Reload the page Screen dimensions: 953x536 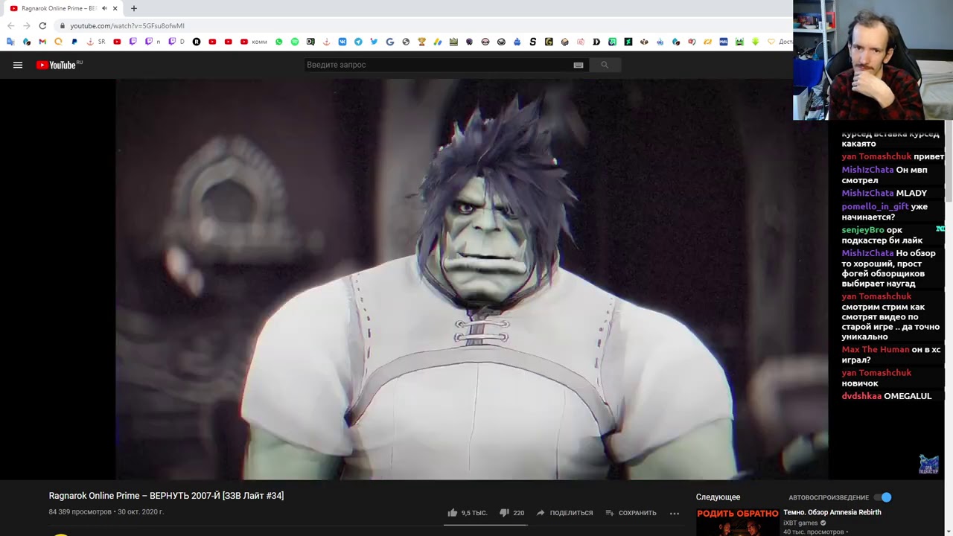pyautogui.click(x=42, y=25)
